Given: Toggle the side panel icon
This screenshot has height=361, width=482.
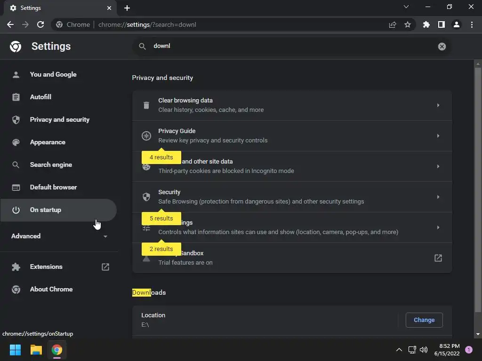Looking at the screenshot, I should pyautogui.click(x=442, y=24).
